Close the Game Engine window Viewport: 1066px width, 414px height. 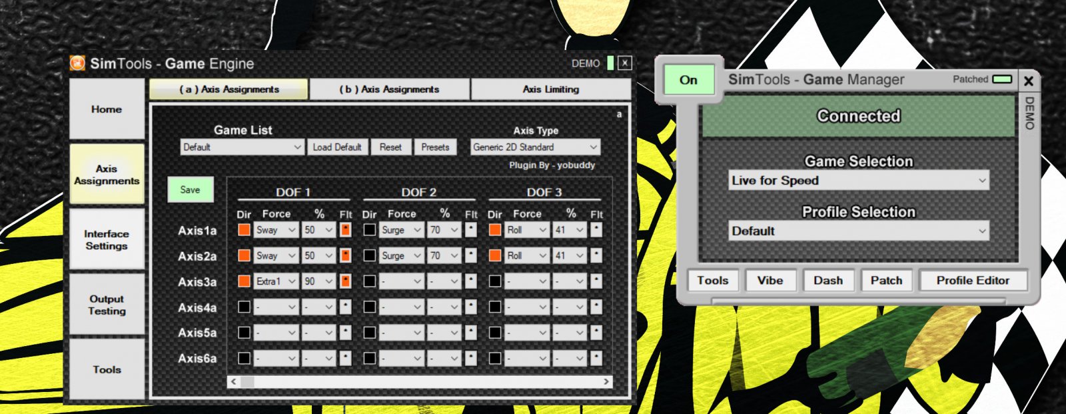coord(624,63)
